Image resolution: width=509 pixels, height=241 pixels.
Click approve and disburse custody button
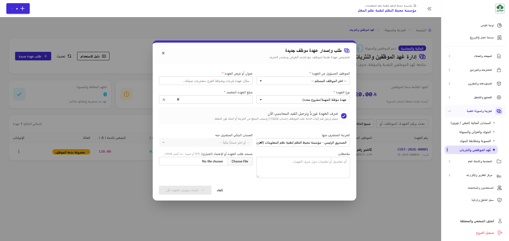(185, 190)
